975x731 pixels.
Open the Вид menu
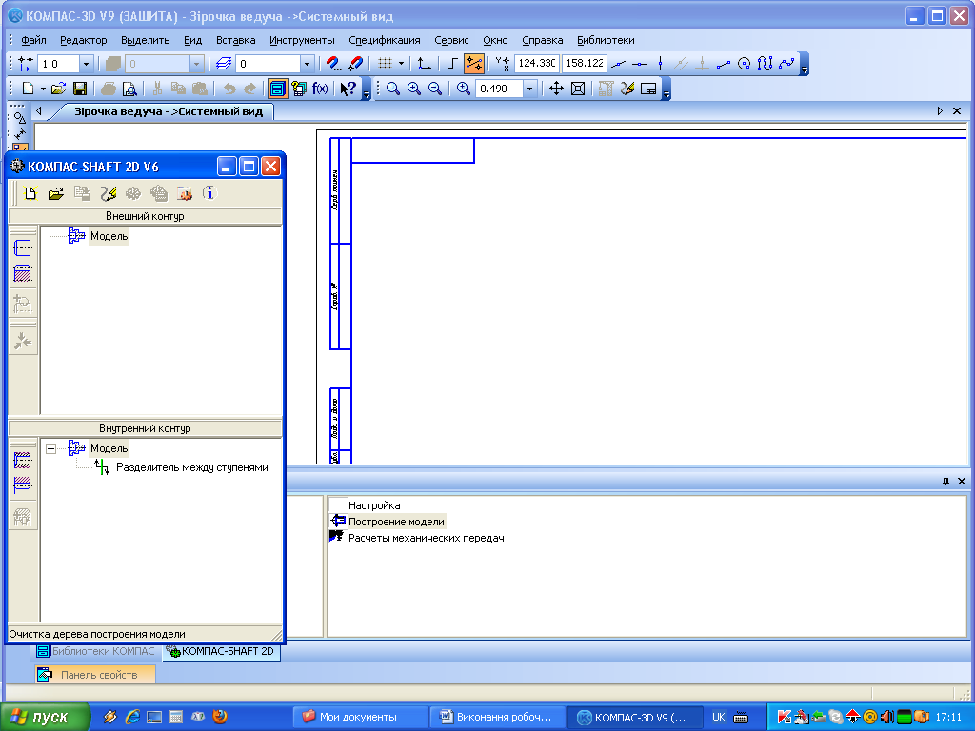pos(192,40)
